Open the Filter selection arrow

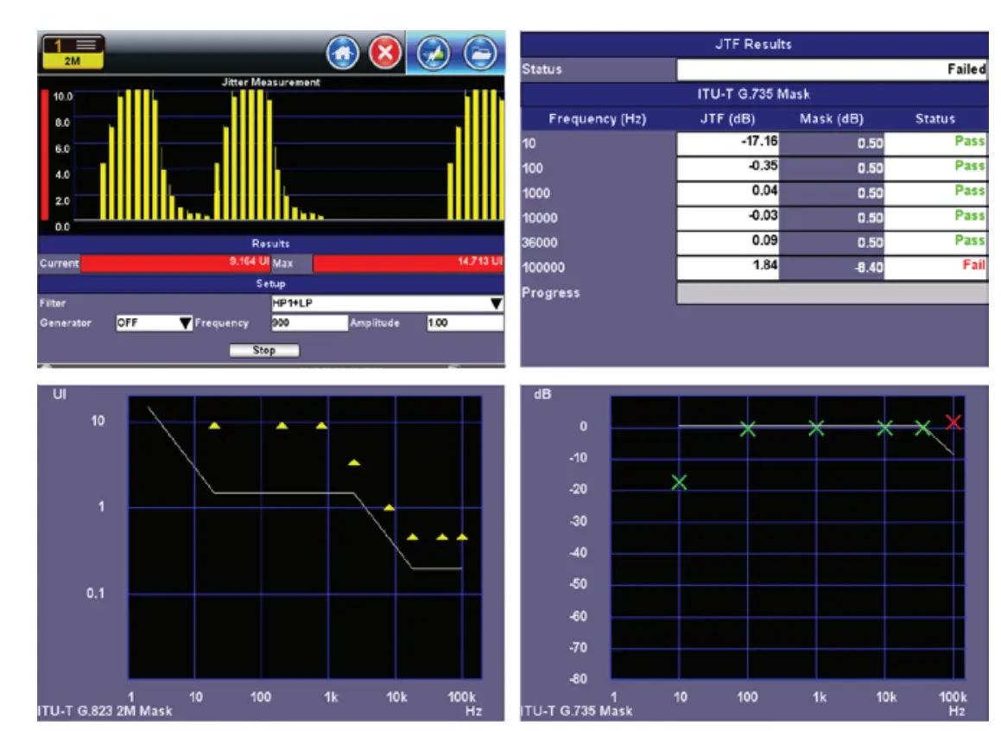click(x=495, y=303)
